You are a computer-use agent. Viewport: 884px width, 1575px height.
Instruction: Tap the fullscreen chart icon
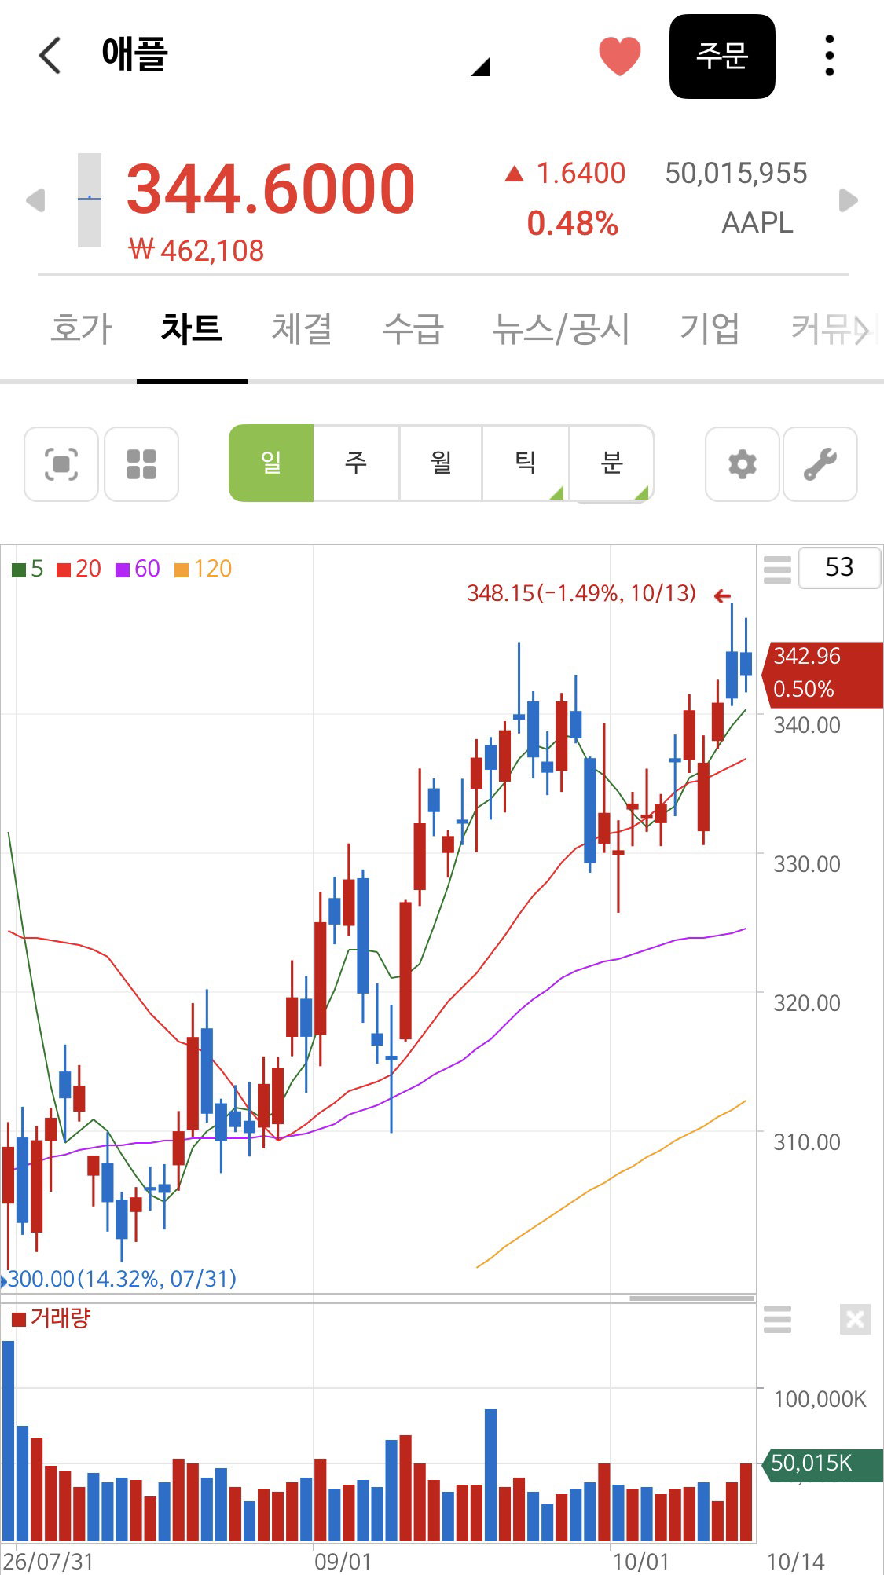coord(61,464)
